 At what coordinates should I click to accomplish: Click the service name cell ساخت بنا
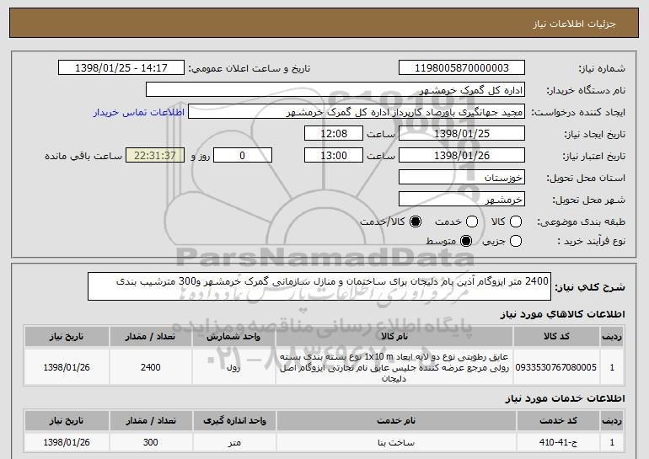tap(396, 442)
